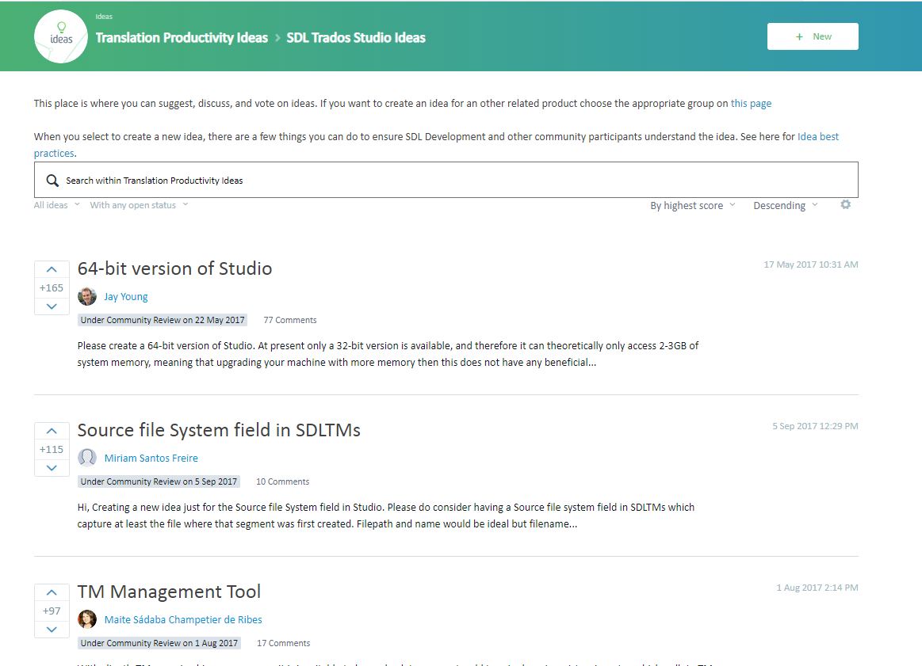922x666 pixels.
Task: Change the By highest score sorting
Action: [692, 206]
